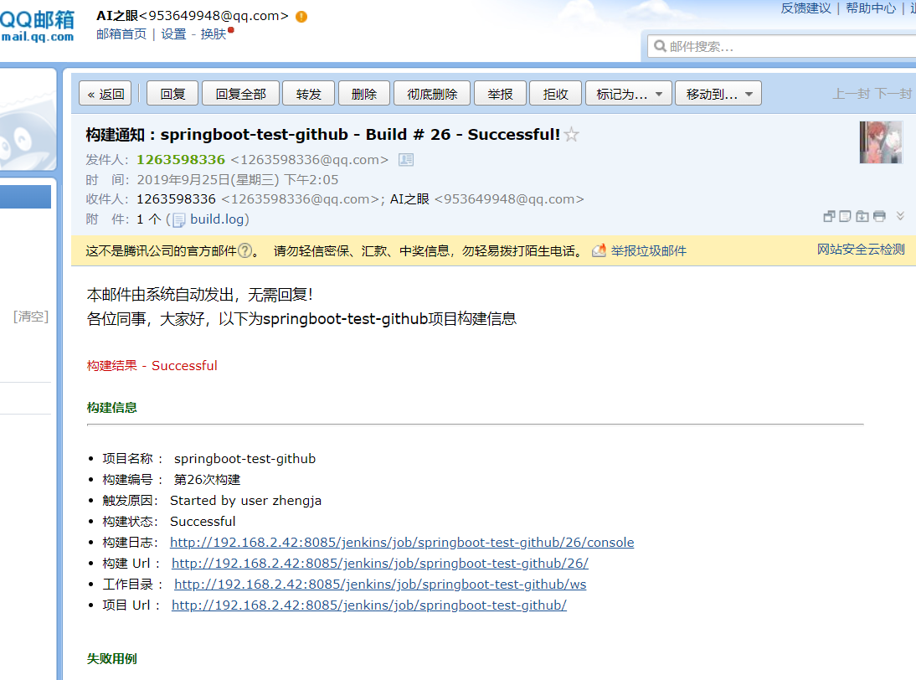Viewport: 916px width, 680px height.
Task: View plain text version via the document icon
Action: (x=845, y=216)
